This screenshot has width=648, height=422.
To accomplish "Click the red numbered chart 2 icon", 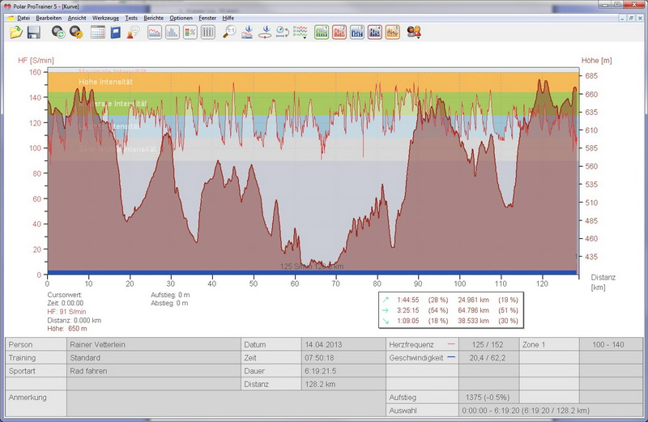I will pos(339,32).
